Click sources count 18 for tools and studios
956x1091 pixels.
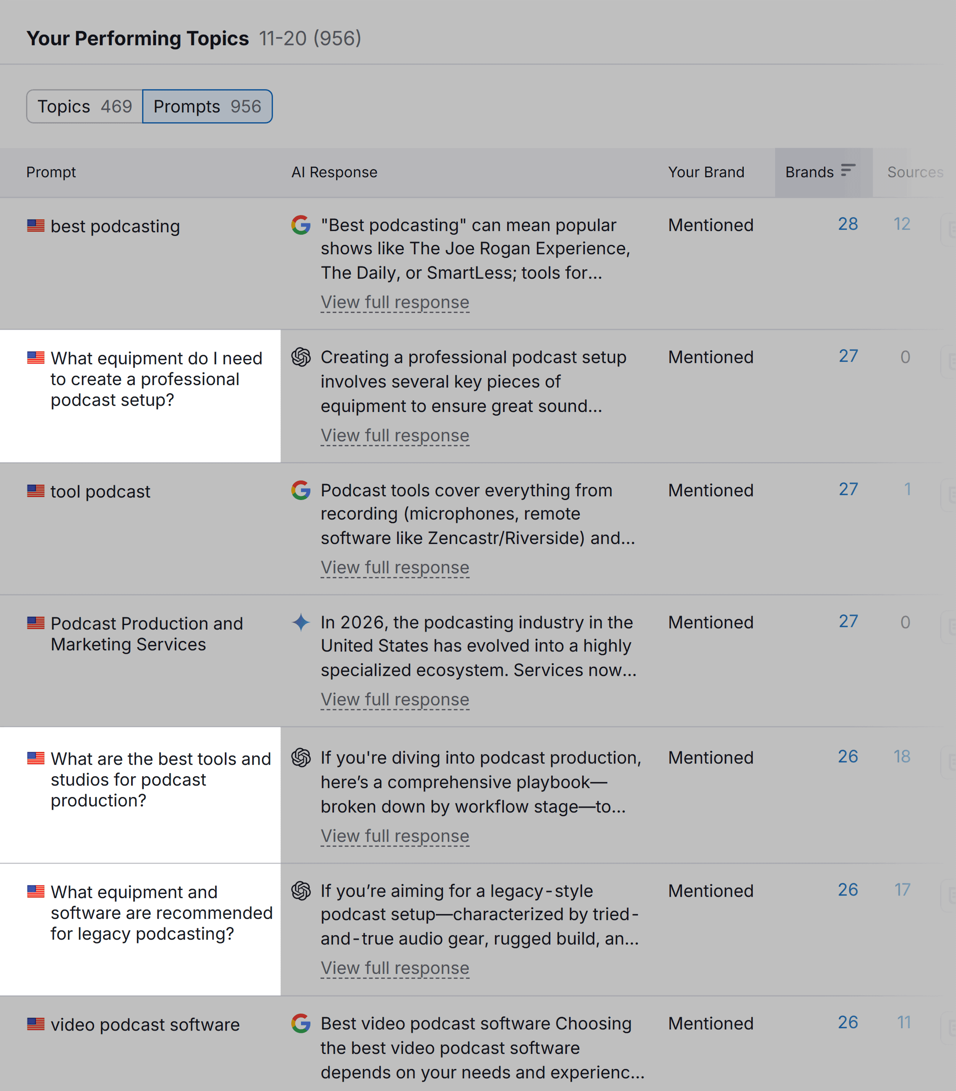coord(902,756)
